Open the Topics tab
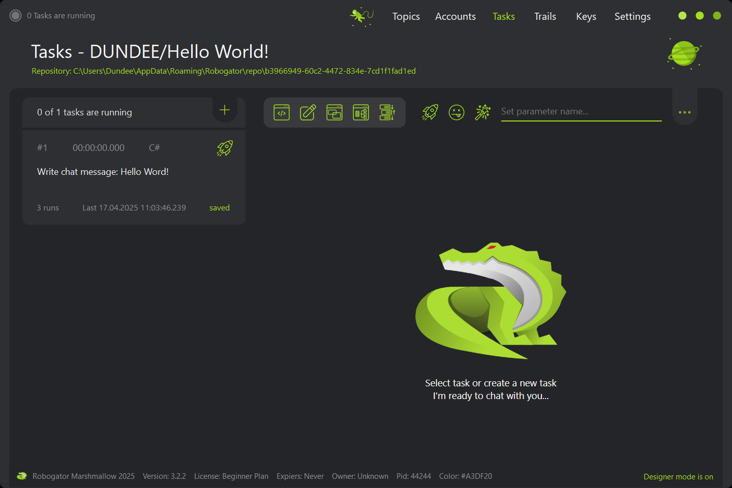 [406, 16]
